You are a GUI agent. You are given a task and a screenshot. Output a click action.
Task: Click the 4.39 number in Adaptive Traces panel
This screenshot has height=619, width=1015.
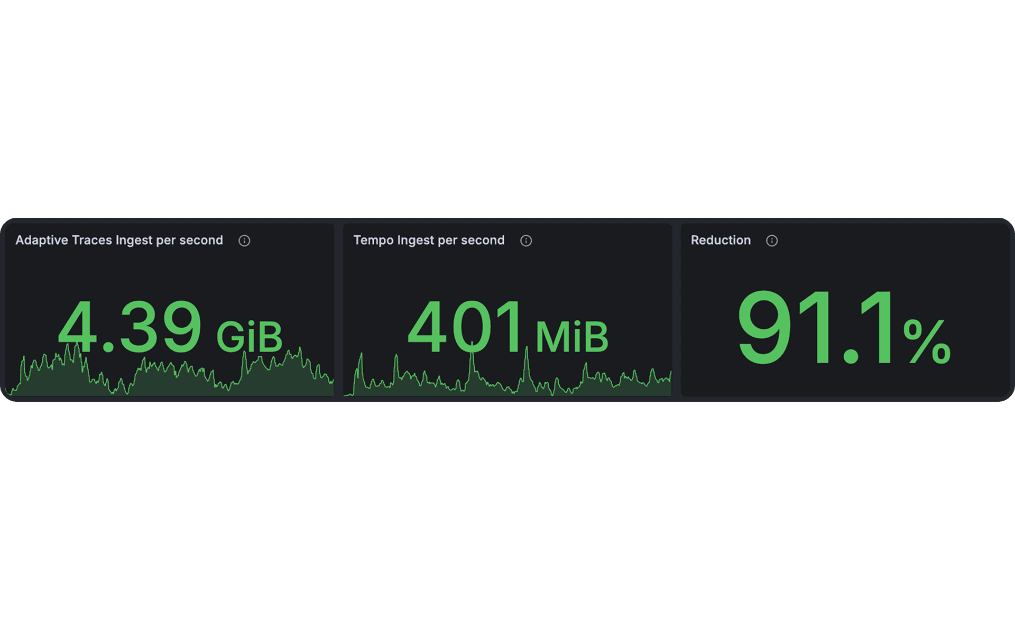pos(130,327)
